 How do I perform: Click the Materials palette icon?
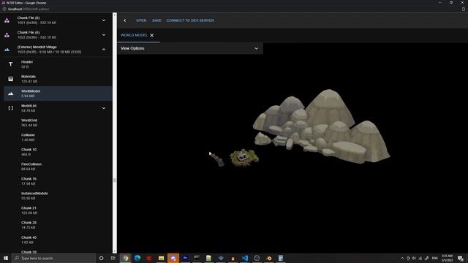click(11, 79)
